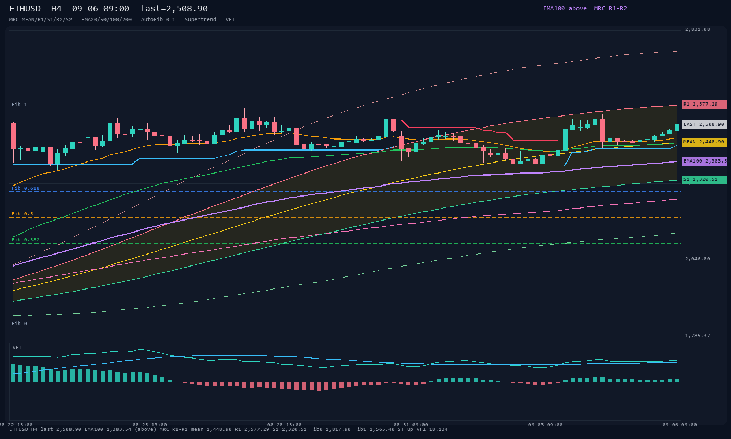Click the 09-03 09:00 time axis label
Screen dimensions: 731x439
(546, 425)
